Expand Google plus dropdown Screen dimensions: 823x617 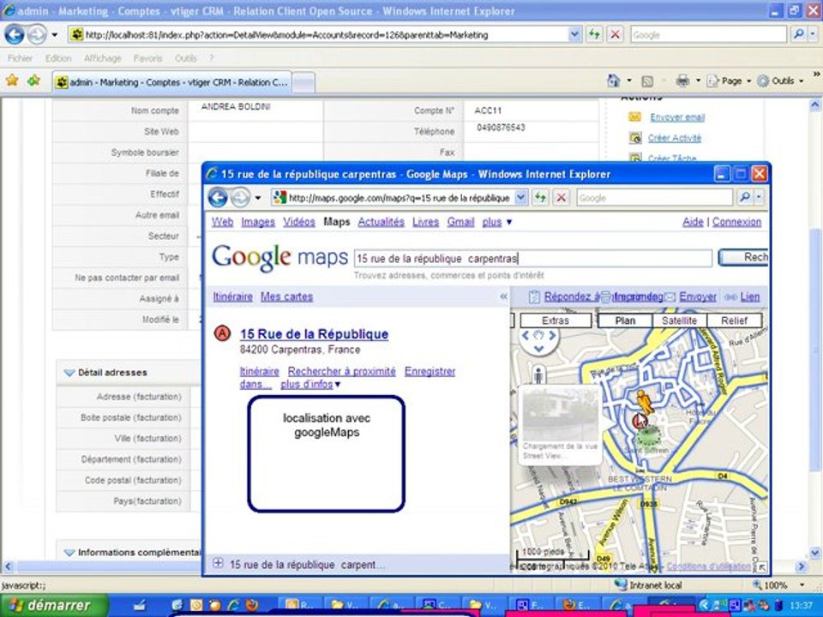click(x=497, y=222)
